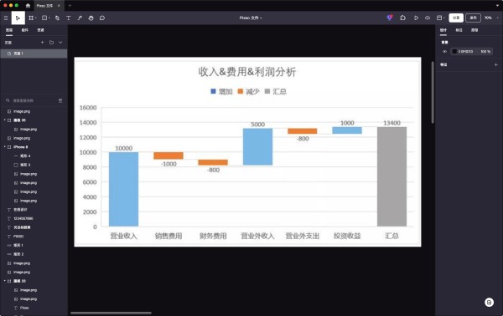Add an export setting with plus
503x316 pixels.
(x=496, y=64)
